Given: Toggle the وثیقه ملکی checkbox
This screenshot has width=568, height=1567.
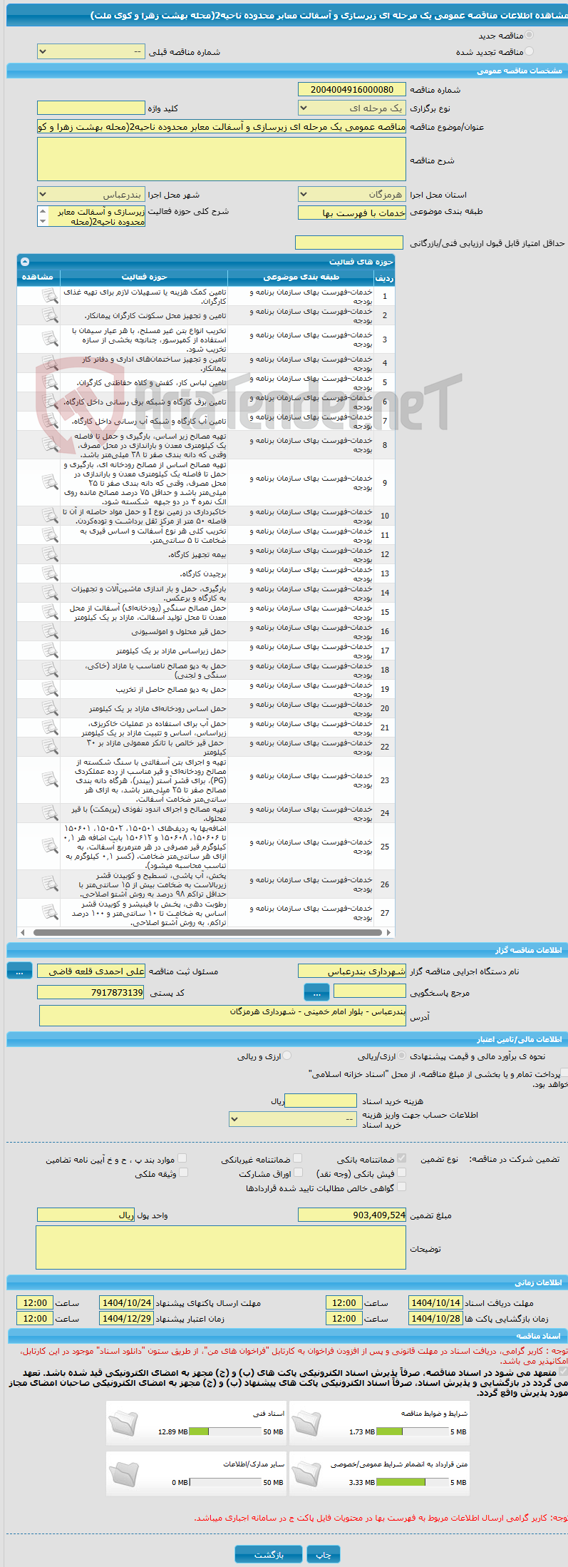Looking at the screenshot, I should [182, 1173].
